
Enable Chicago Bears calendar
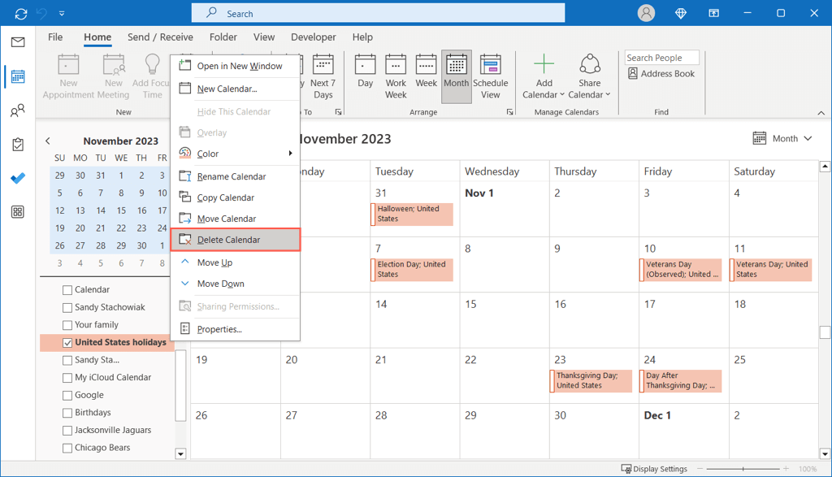tap(67, 448)
